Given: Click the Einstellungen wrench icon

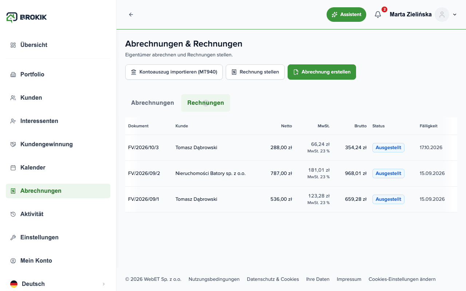Looking at the screenshot, I should pos(13,238).
